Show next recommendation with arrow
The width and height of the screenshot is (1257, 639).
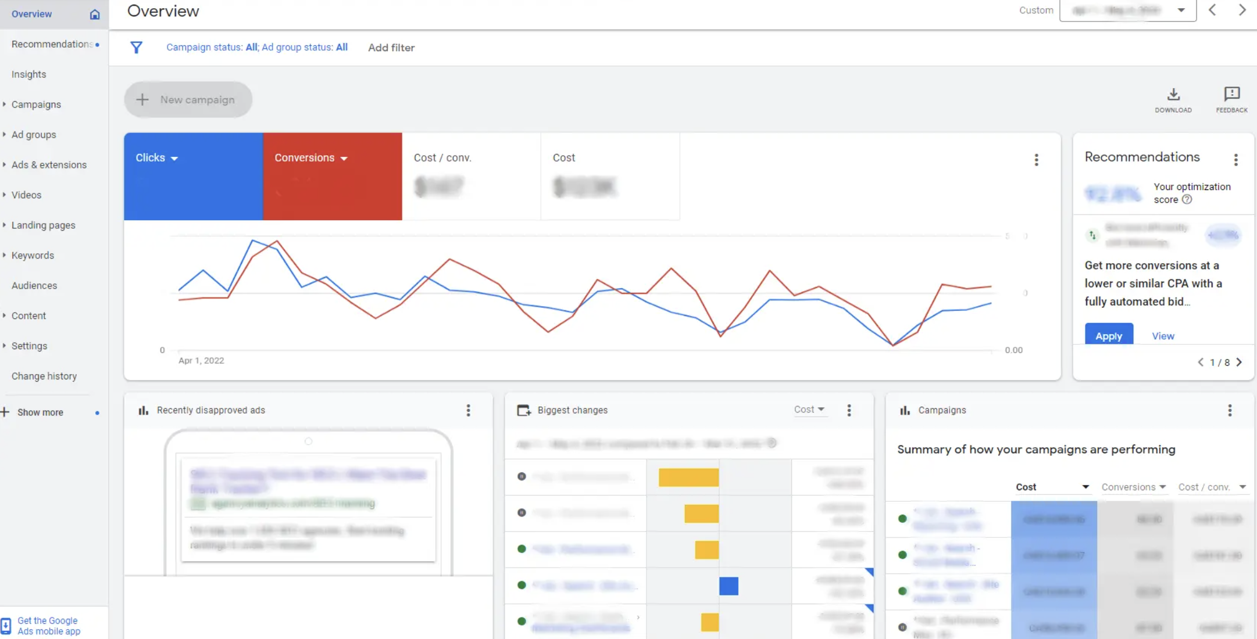[x=1239, y=362]
